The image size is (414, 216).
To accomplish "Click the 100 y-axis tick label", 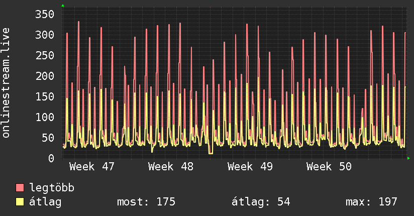I will click(45, 117).
